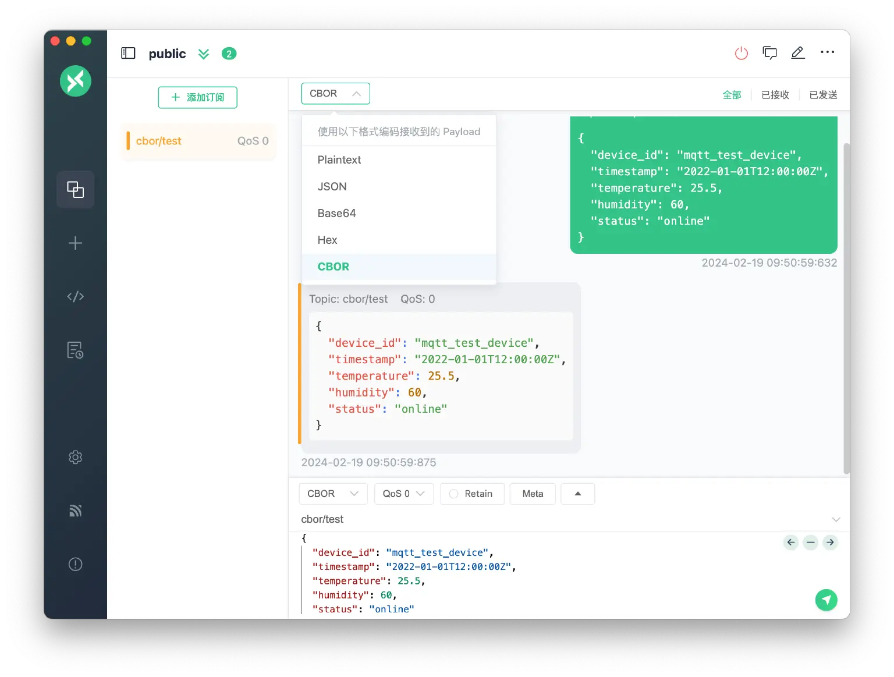The image size is (894, 677).
Task: Click the add subscription button
Action: point(197,97)
